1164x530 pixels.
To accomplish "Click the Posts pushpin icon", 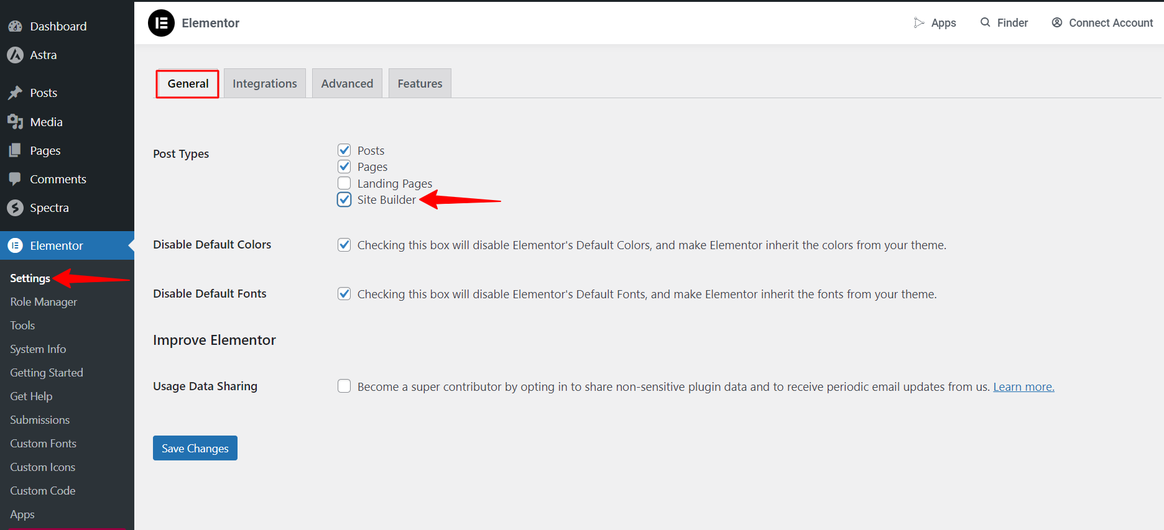I will tap(15, 93).
